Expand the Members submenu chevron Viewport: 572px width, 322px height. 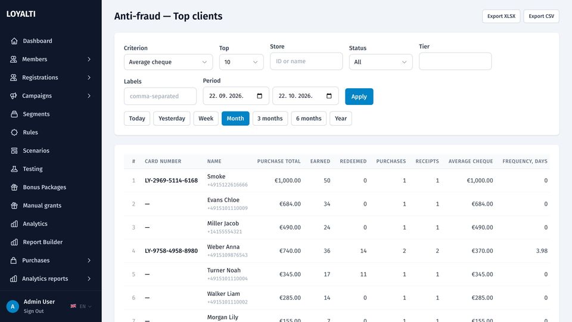point(89,59)
